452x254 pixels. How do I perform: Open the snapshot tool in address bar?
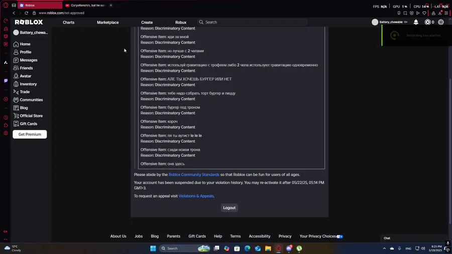tap(405, 13)
